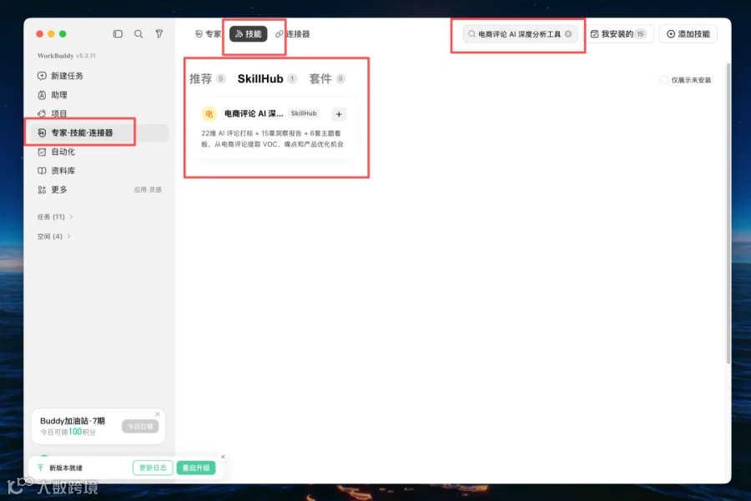Clear the search field text
This screenshot has height=501, width=751.
[x=568, y=34]
